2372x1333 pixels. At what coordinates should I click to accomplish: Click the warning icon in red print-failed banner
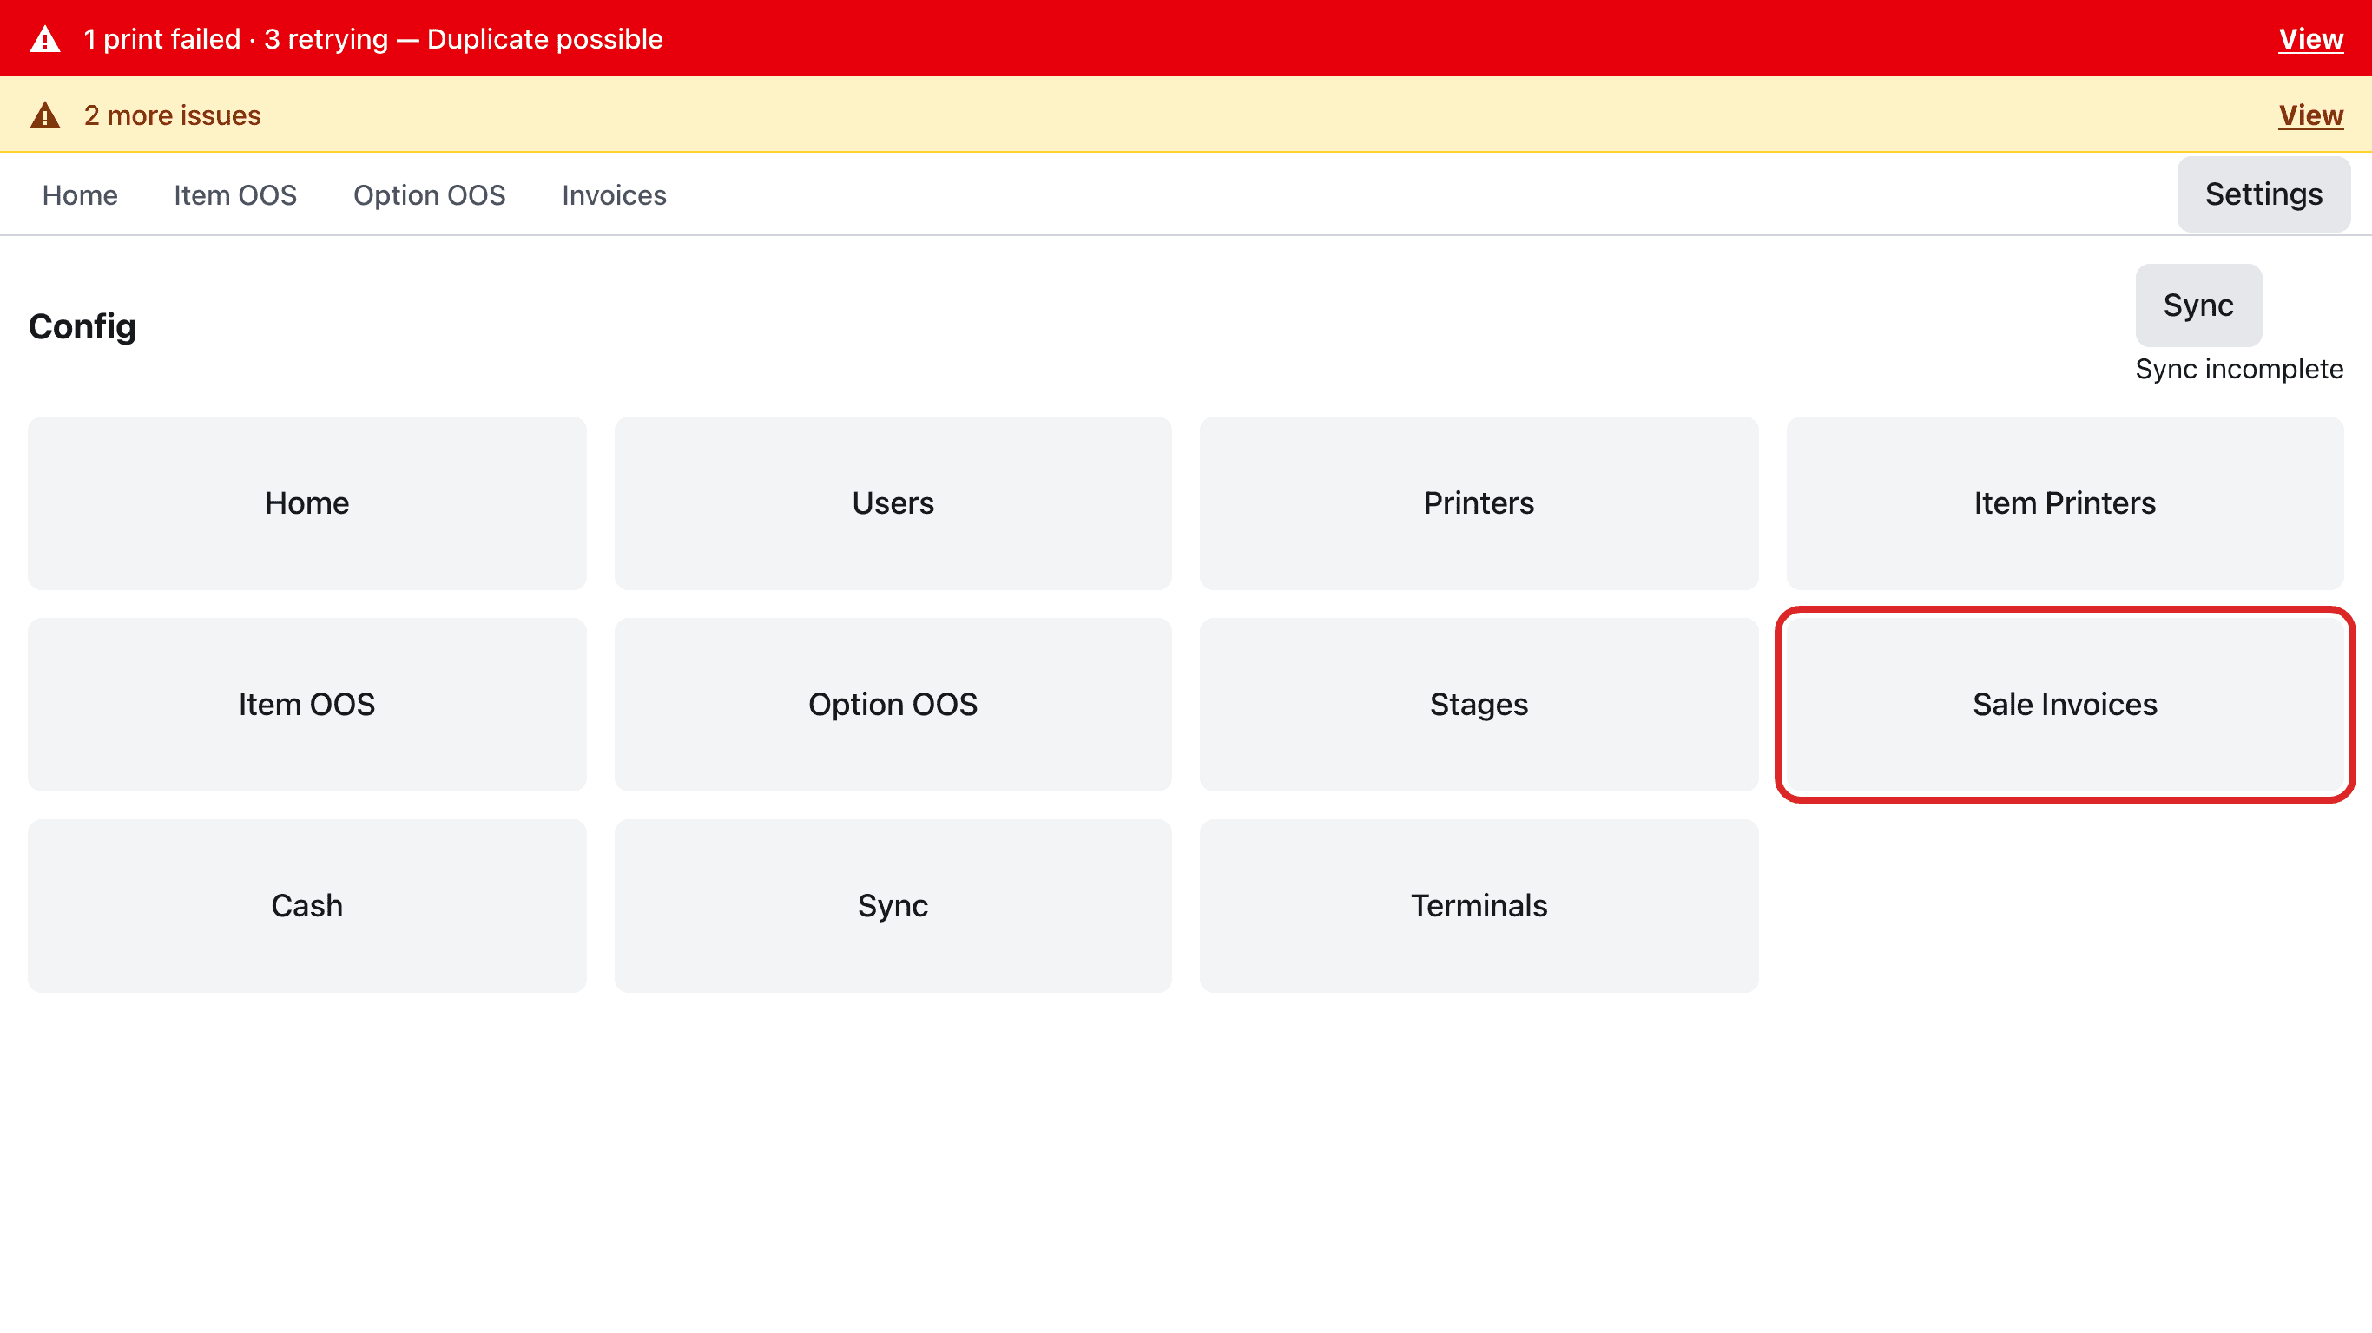click(x=45, y=40)
